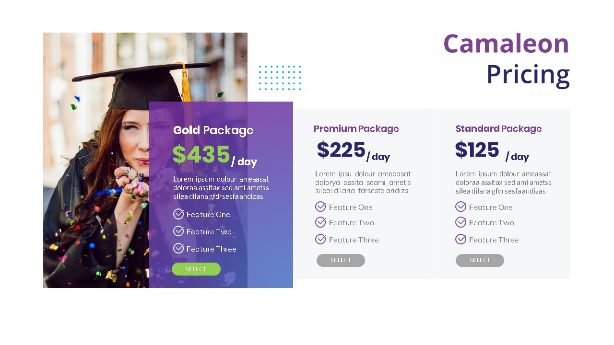Click the Gold Package Feature One checkmark icon

[x=178, y=214]
